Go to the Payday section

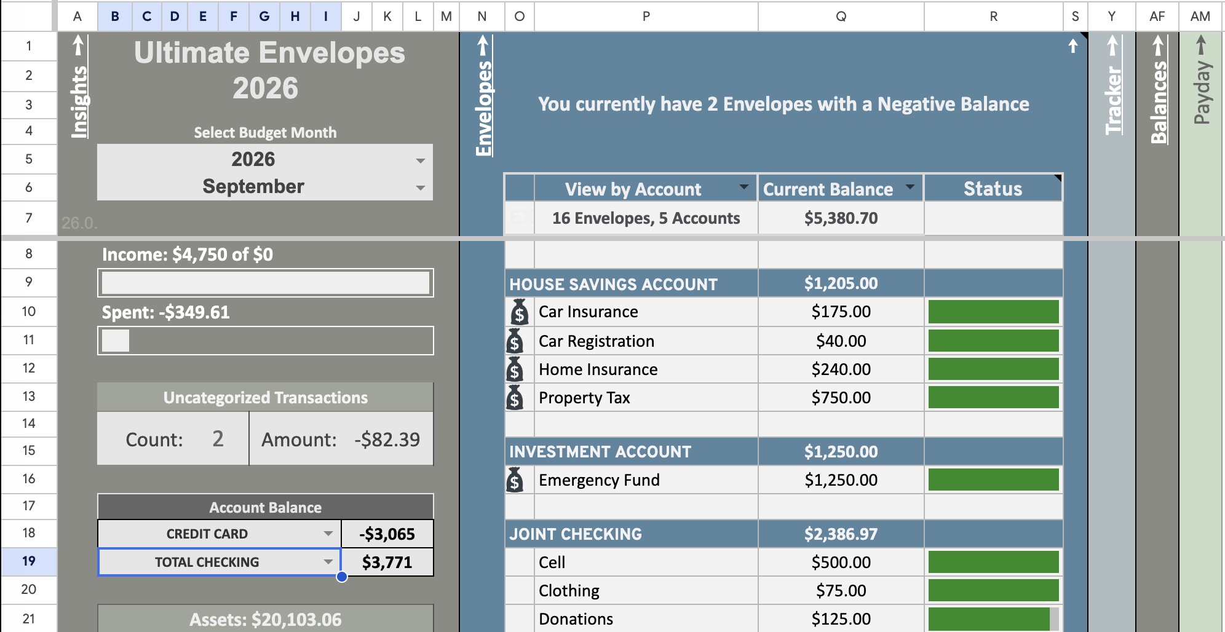tap(1202, 93)
